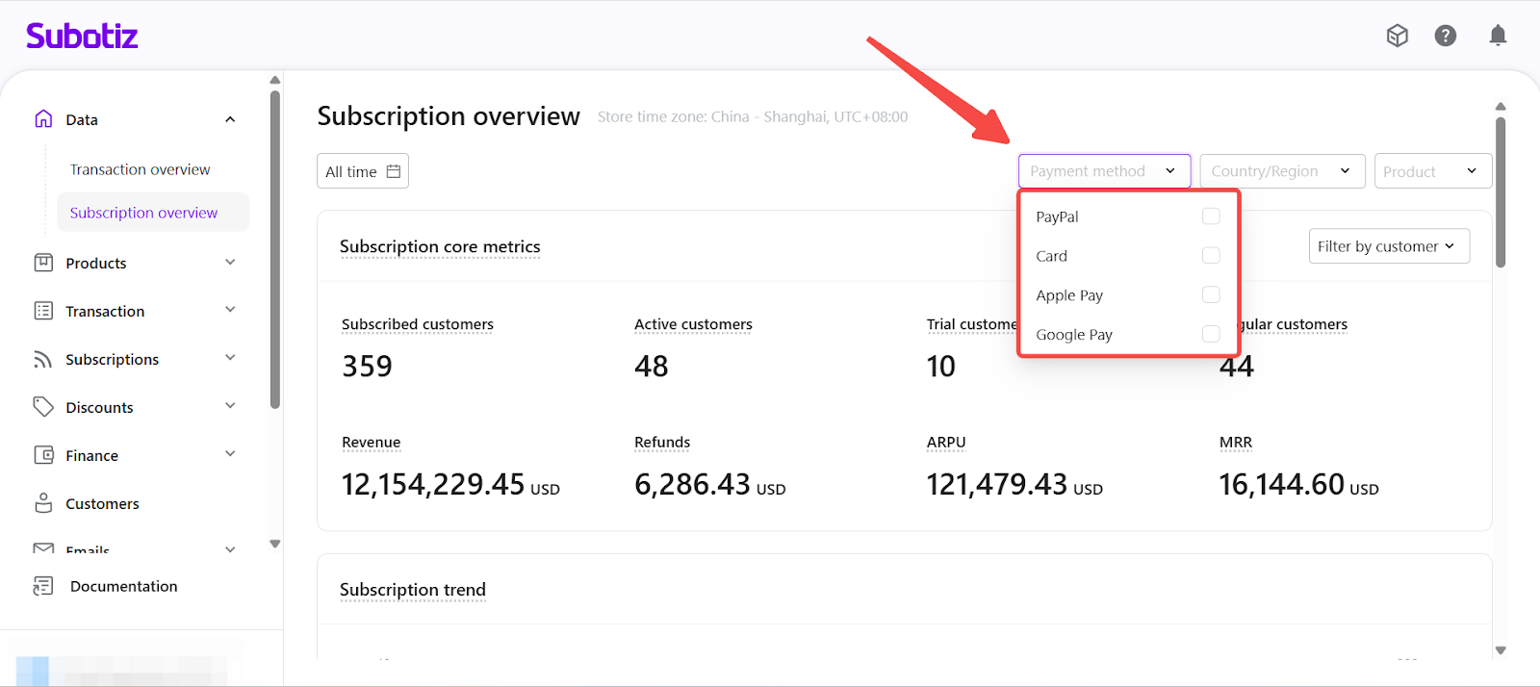
Task: Open the Country/Region dropdown
Action: 1281,171
